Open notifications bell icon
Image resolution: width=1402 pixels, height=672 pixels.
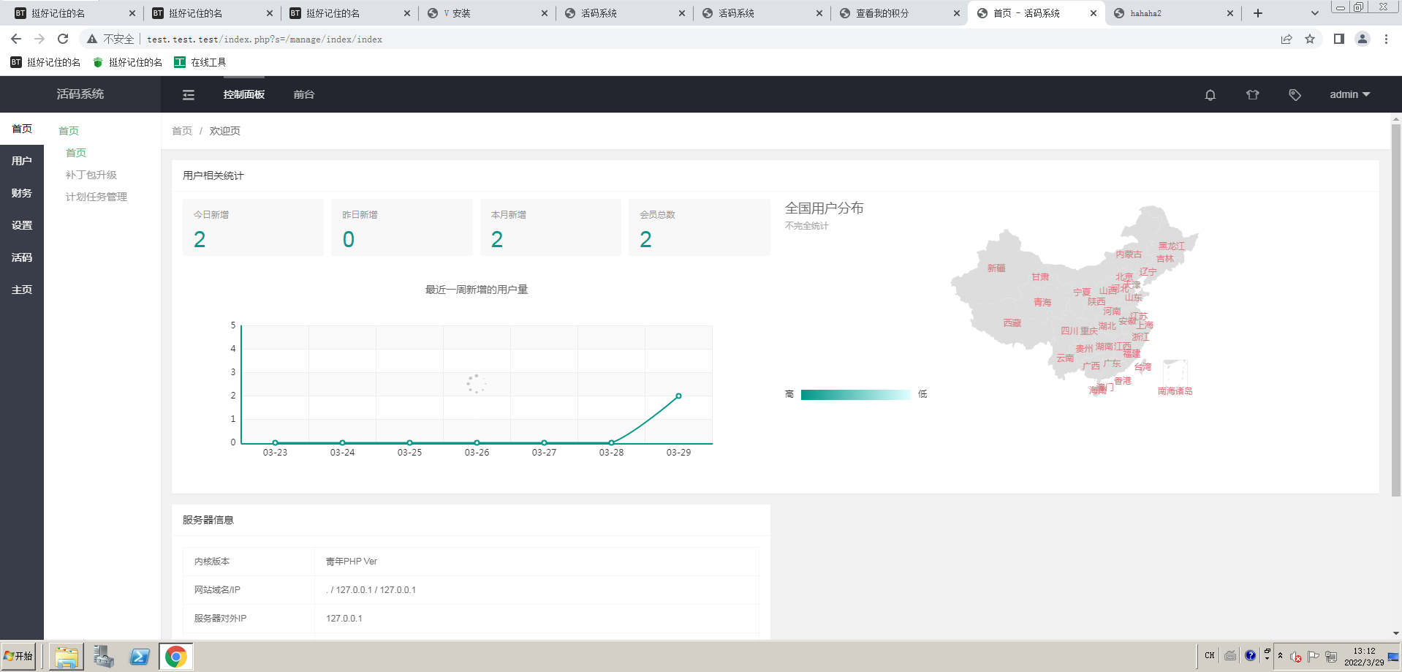pos(1210,94)
